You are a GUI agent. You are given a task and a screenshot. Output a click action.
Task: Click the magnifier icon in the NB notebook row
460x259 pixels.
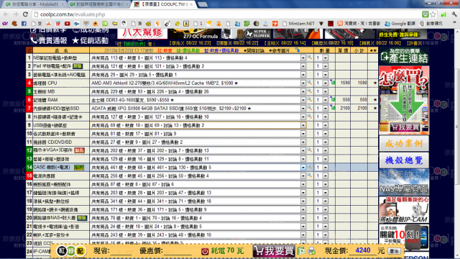pos(309,58)
